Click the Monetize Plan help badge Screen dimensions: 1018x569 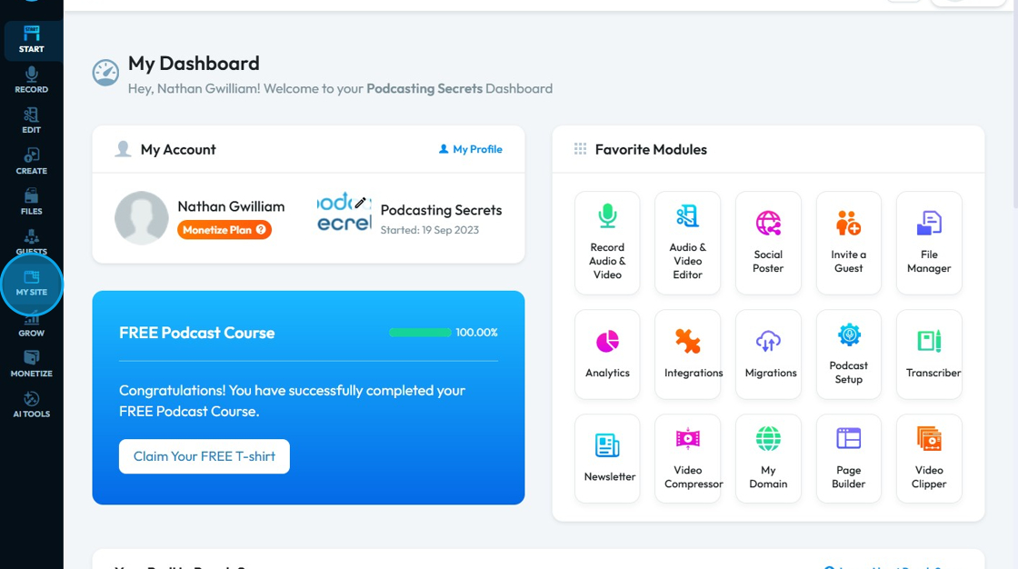click(261, 230)
